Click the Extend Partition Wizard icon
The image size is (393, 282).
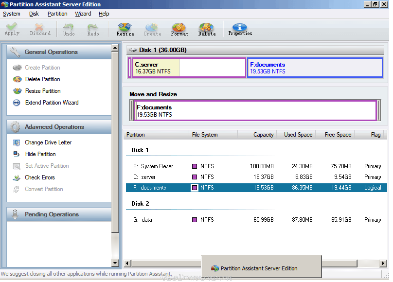pos(17,103)
